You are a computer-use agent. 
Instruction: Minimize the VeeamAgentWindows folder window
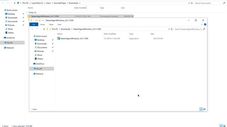point(189,20)
